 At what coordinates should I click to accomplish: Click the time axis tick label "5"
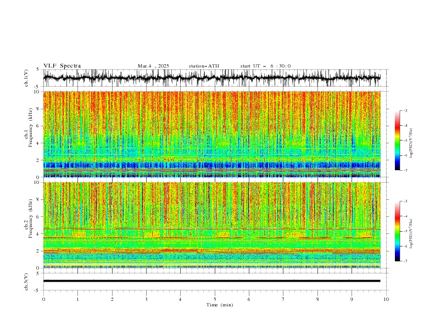point(215,299)
